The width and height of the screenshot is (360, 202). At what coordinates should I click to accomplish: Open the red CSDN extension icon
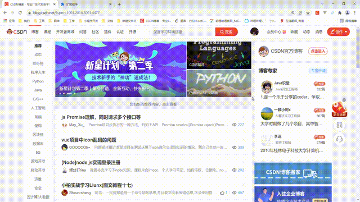pos(317,13)
